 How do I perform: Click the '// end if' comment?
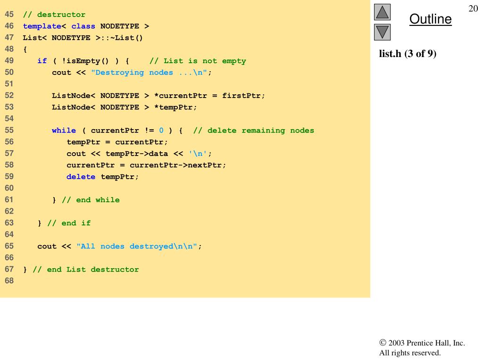coord(69,223)
